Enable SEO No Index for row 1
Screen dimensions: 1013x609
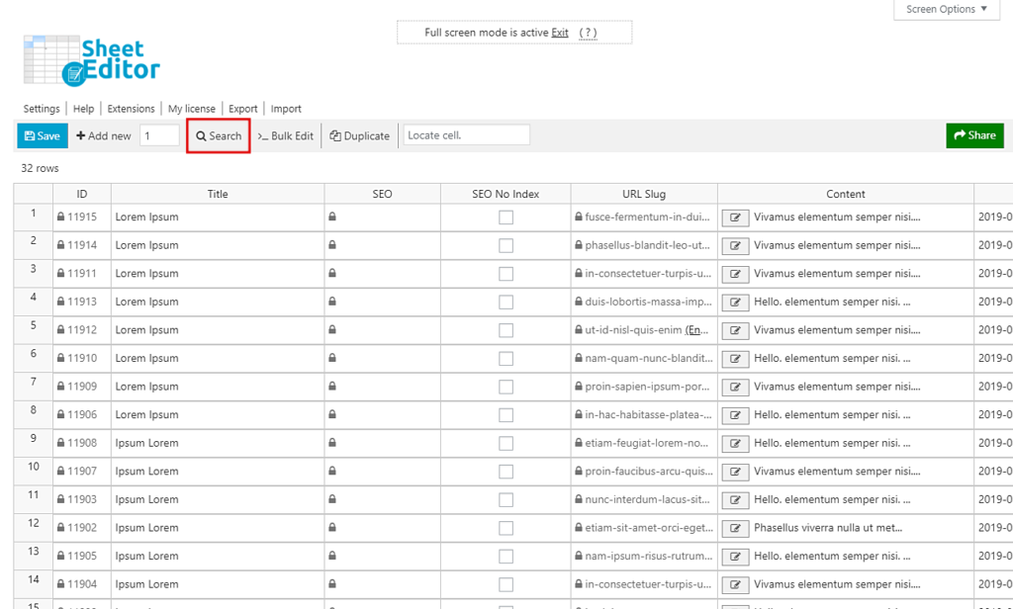tap(506, 217)
